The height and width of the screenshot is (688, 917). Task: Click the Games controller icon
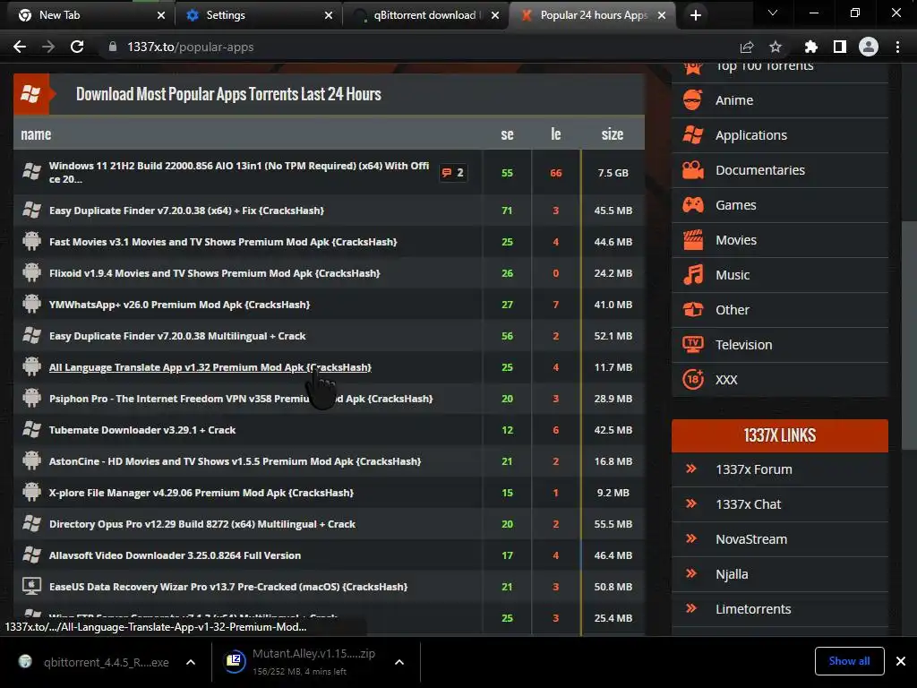pos(693,205)
